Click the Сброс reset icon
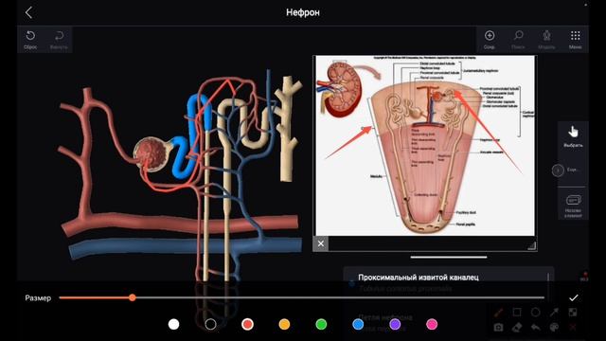Image resolution: width=606 pixels, height=341 pixels. pyautogui.click(x=30, y=36)
